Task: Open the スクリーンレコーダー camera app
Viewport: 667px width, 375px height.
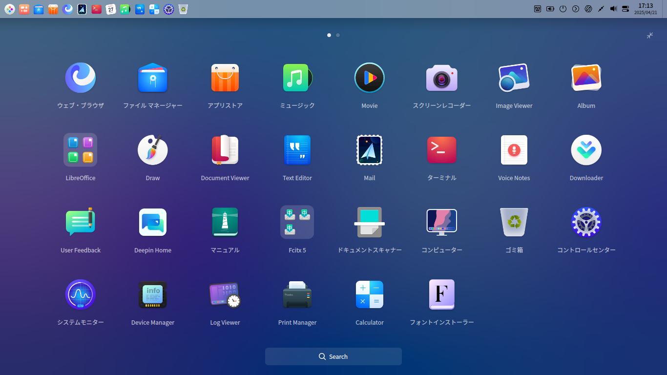Action: (442, 78)
